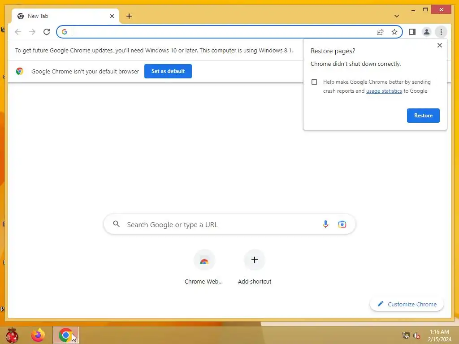This screenshot has height=344, width=459.
Task: Search by image with the camera icon
Action: pyautogui.click(x=342, y=224)
